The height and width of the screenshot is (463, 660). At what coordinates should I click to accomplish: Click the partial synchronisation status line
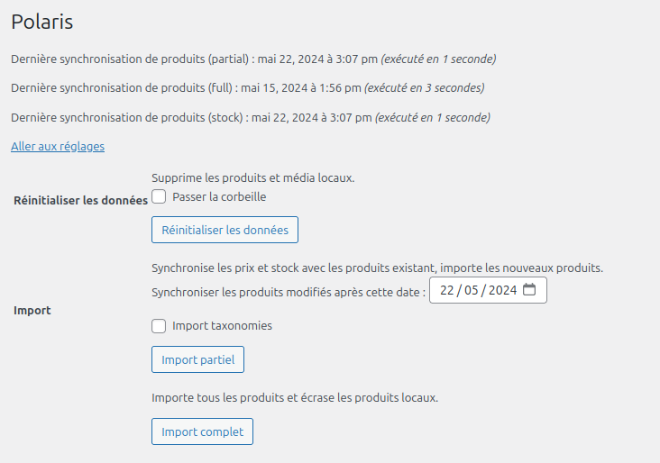[x=253, y=59]
